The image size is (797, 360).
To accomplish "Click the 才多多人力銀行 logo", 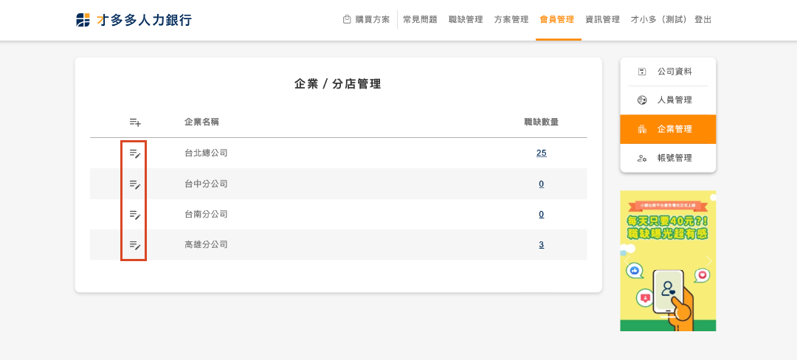I will pyautogui.click(x=134, y=20).
